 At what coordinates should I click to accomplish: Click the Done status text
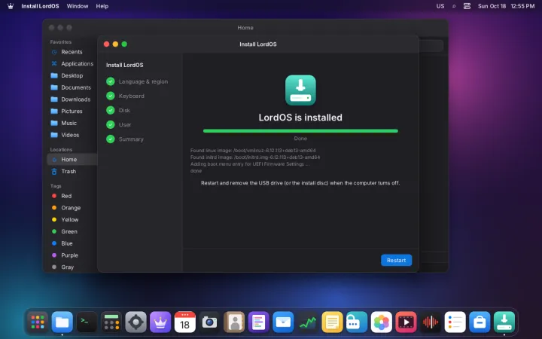300,139
